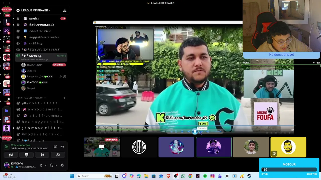The image size is (321, 180).
Task: Open the annoucement channel
Action: pyautogui.click(x=41, y=109)
